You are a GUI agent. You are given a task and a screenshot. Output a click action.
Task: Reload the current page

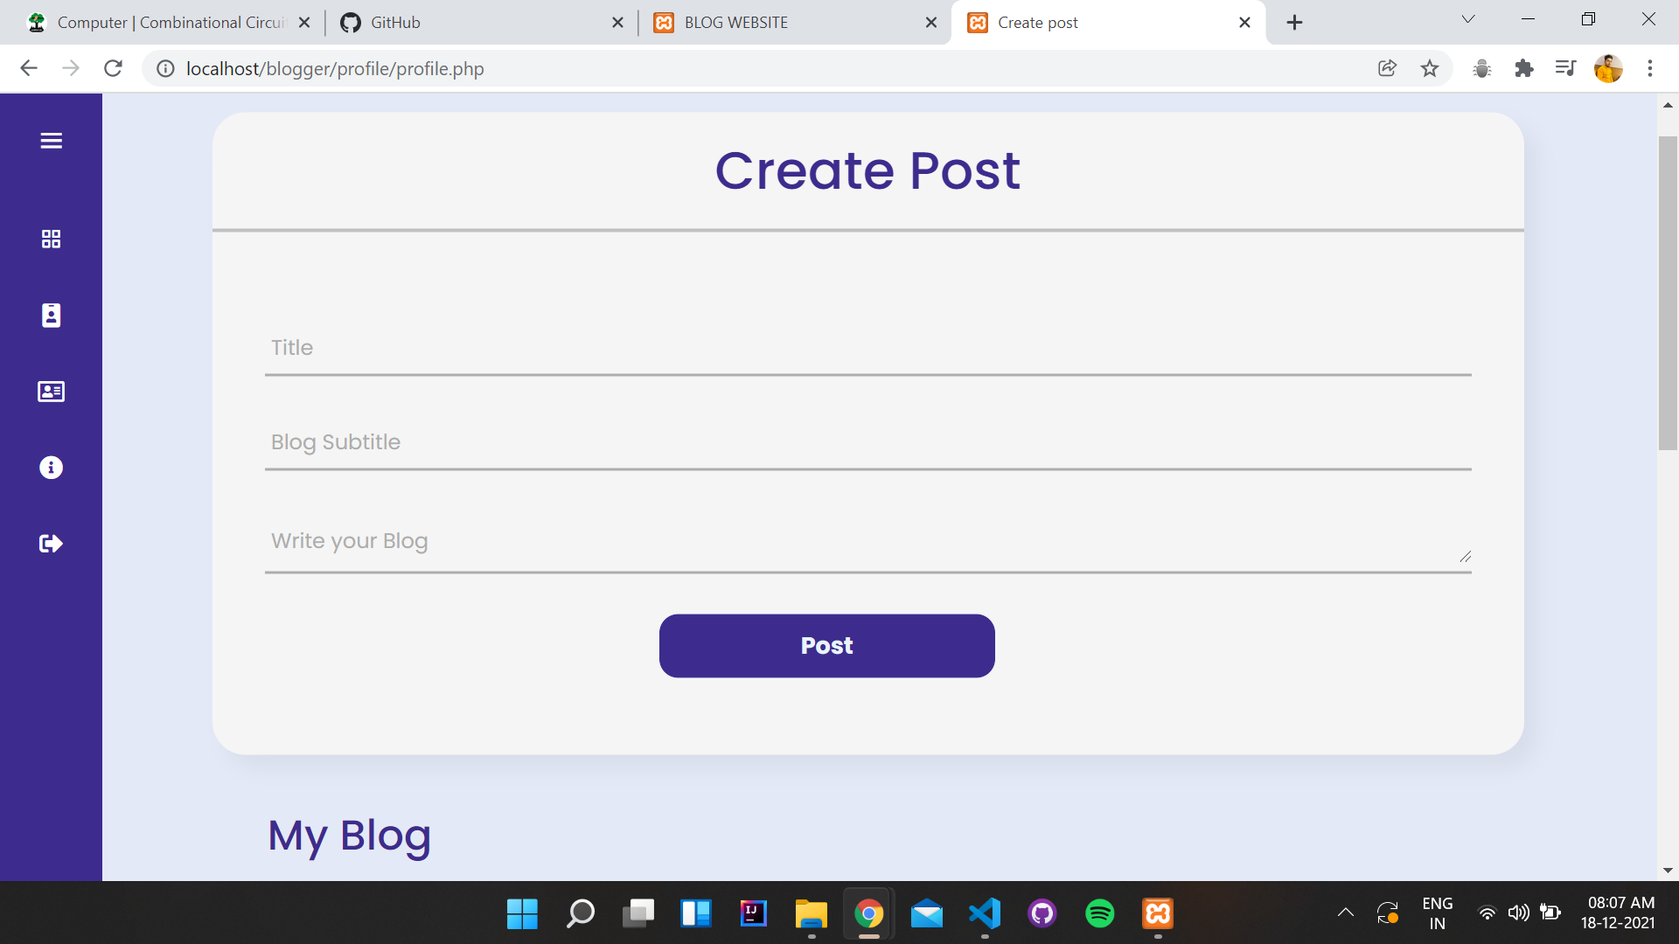pos(113,68)
